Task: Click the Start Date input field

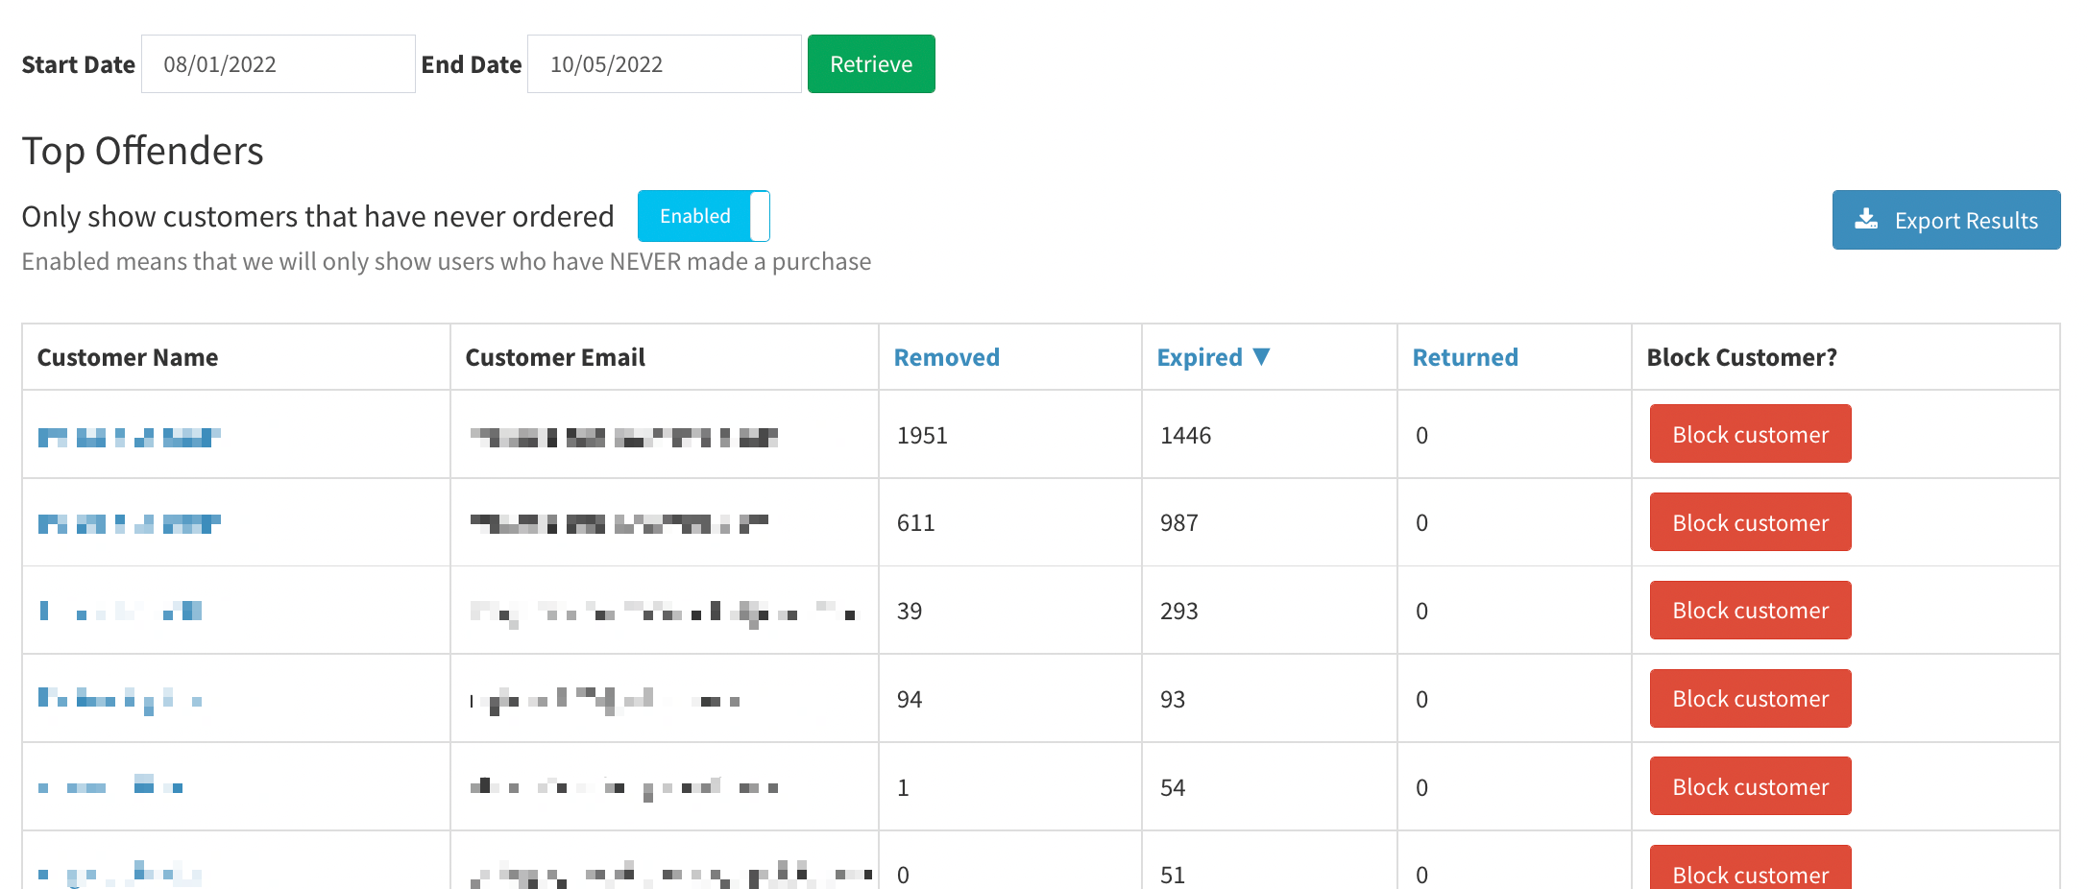Action: (x=278, y=64)
